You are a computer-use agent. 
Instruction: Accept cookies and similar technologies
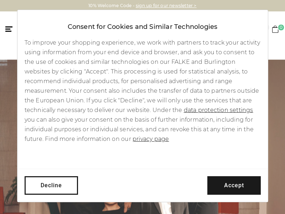click(234, 185)
